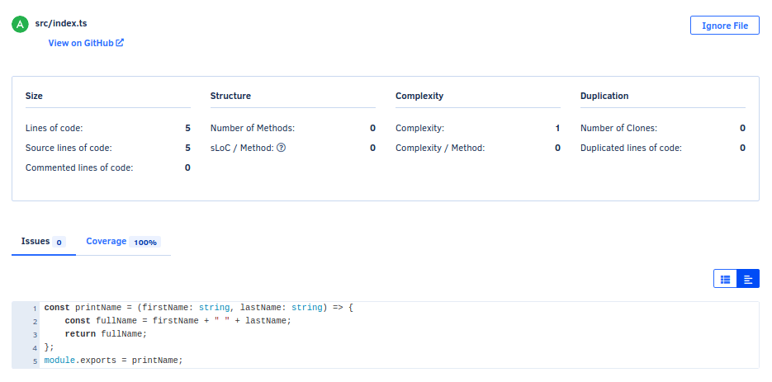The width and height of the screenshot is (772, 382).
Task: Click the Duplication section heading
Action: [x=604, y=96]
